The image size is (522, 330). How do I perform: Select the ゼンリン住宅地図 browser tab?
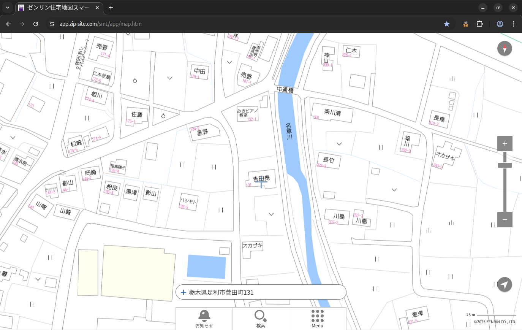pos(59,8)
